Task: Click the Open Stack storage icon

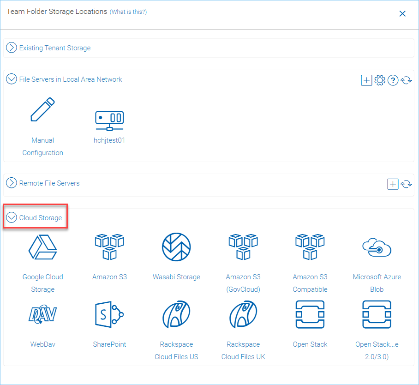Action: [310, 314]
